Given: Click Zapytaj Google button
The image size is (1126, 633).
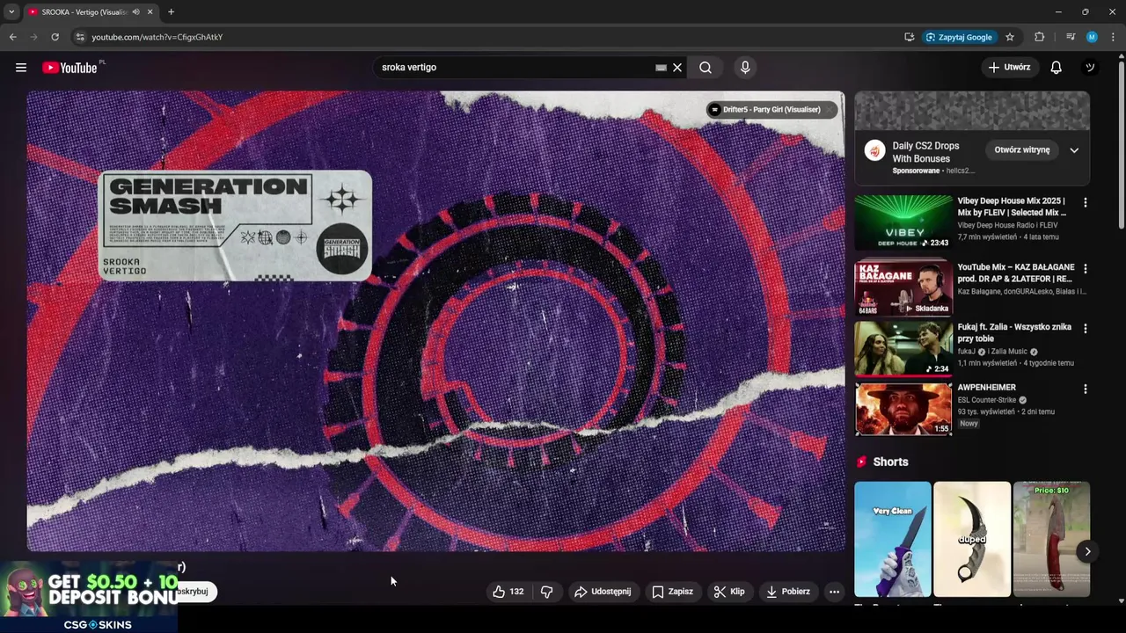Looking at the screenshot, I should [959, 37].
